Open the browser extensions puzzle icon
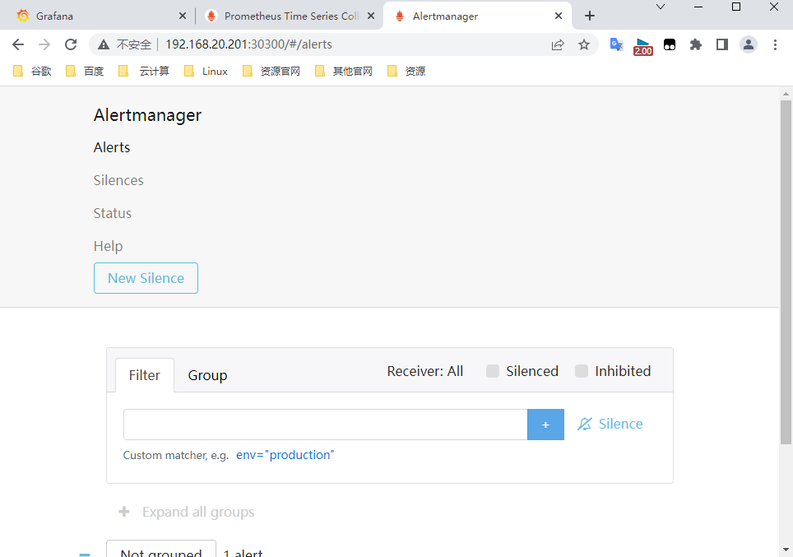The height and width of the screenshot is (557, 793). coord(696,44)
